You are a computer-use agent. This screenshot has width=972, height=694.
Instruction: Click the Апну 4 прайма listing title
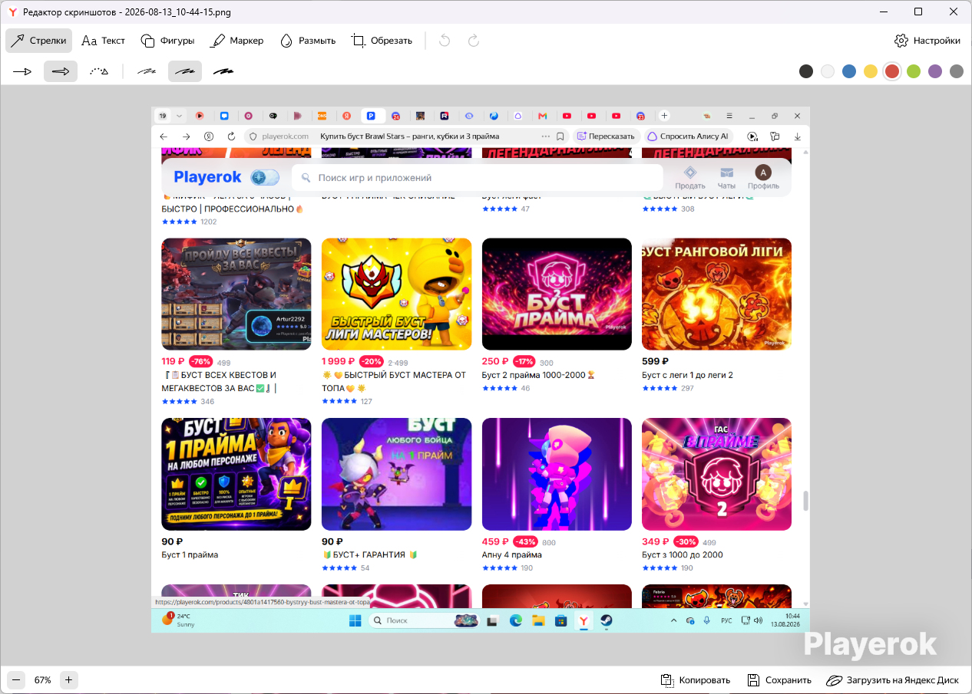coord(512,554)
